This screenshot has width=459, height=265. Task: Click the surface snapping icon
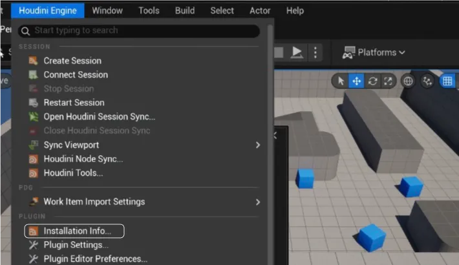[427, 81]
